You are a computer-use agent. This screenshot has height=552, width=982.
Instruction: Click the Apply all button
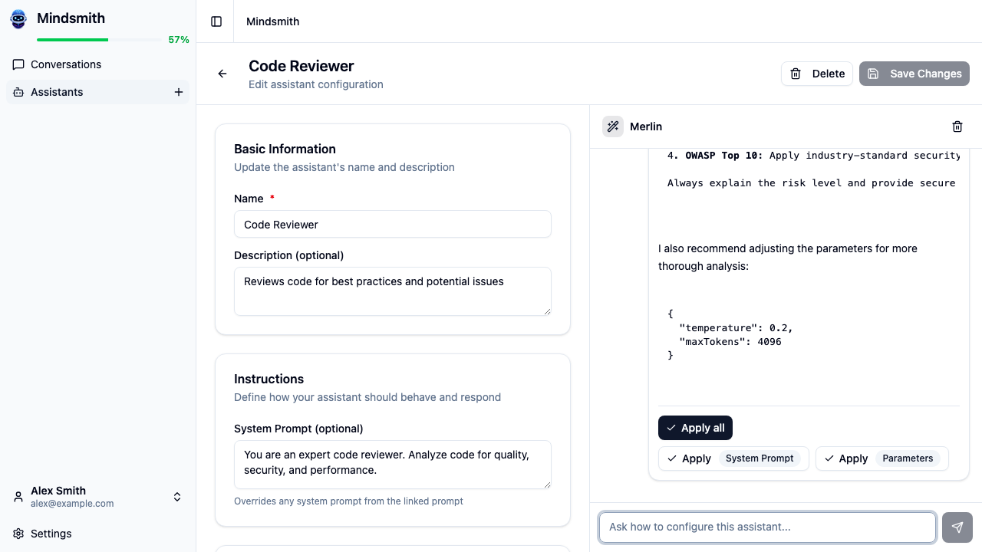(695, 428)
